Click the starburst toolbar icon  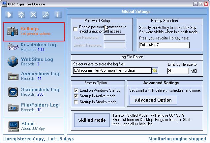tap(21, 15)
